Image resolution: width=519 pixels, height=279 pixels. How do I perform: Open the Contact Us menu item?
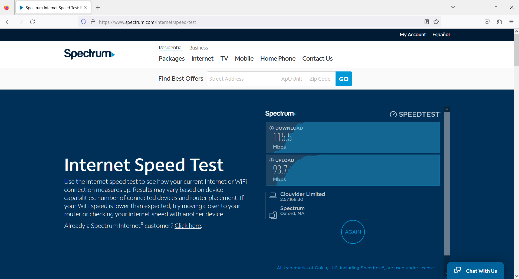pos(317,58)
